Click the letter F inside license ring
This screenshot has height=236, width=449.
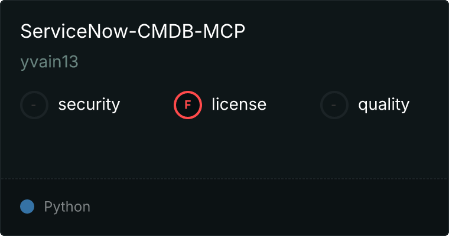tap(188, 105)
